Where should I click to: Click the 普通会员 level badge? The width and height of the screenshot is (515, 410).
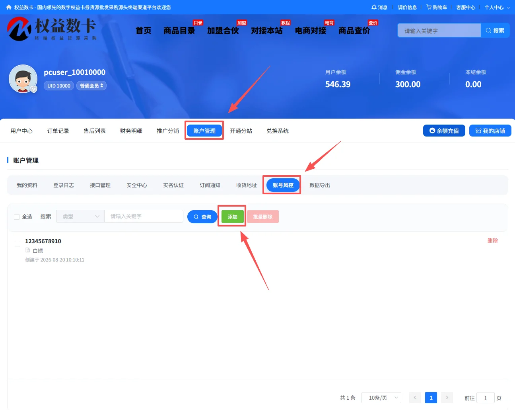91,86
